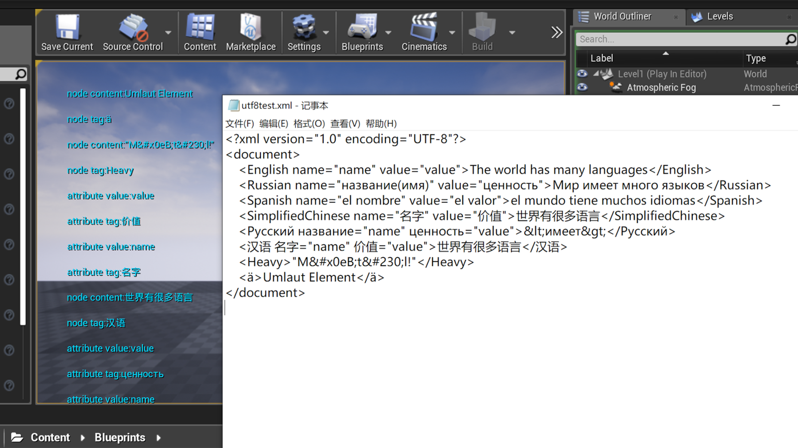
Task: Click the Blueprints breadcrumb link
Action: pos(120,437)
